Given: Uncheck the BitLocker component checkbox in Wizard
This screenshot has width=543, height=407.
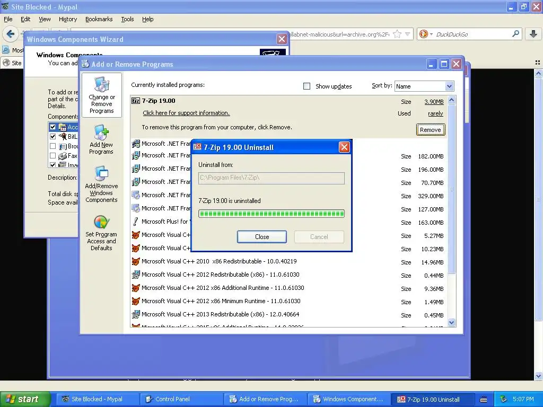Looking at the screenshot, I should pos(52,136).
